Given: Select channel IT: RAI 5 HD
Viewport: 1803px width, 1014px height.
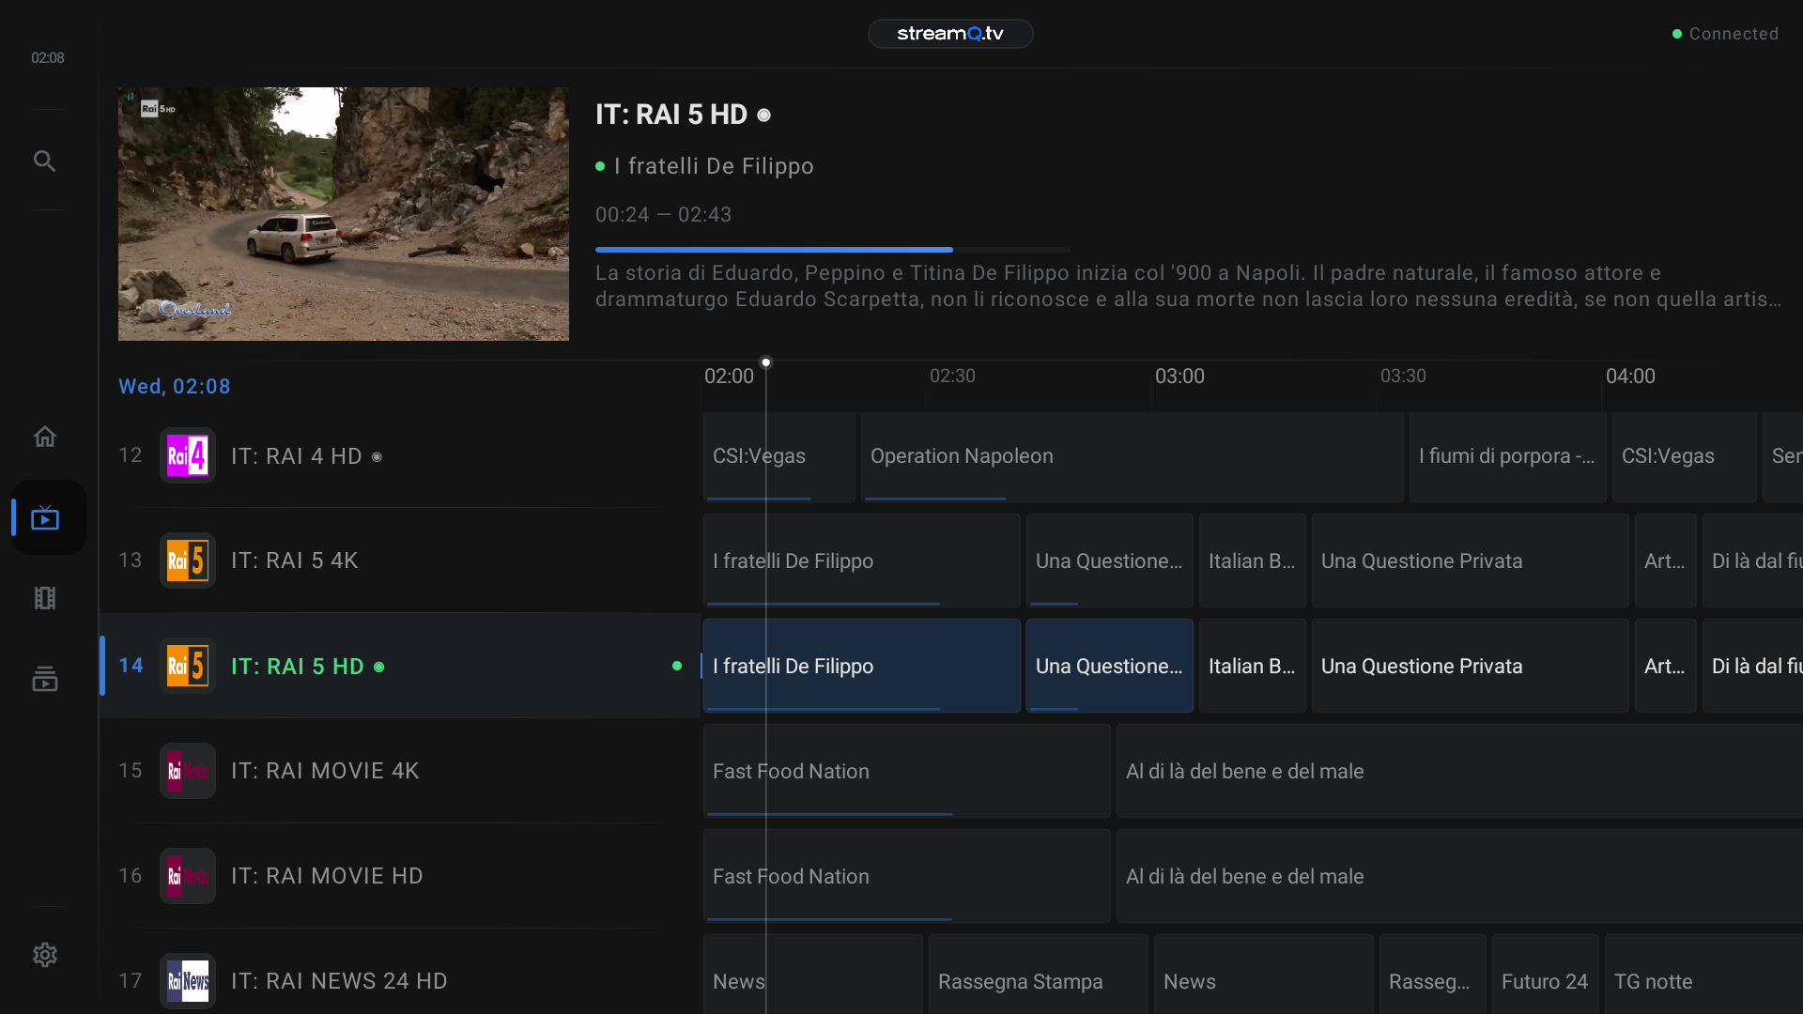Looking at the screenshot, I should pos(400,666).
